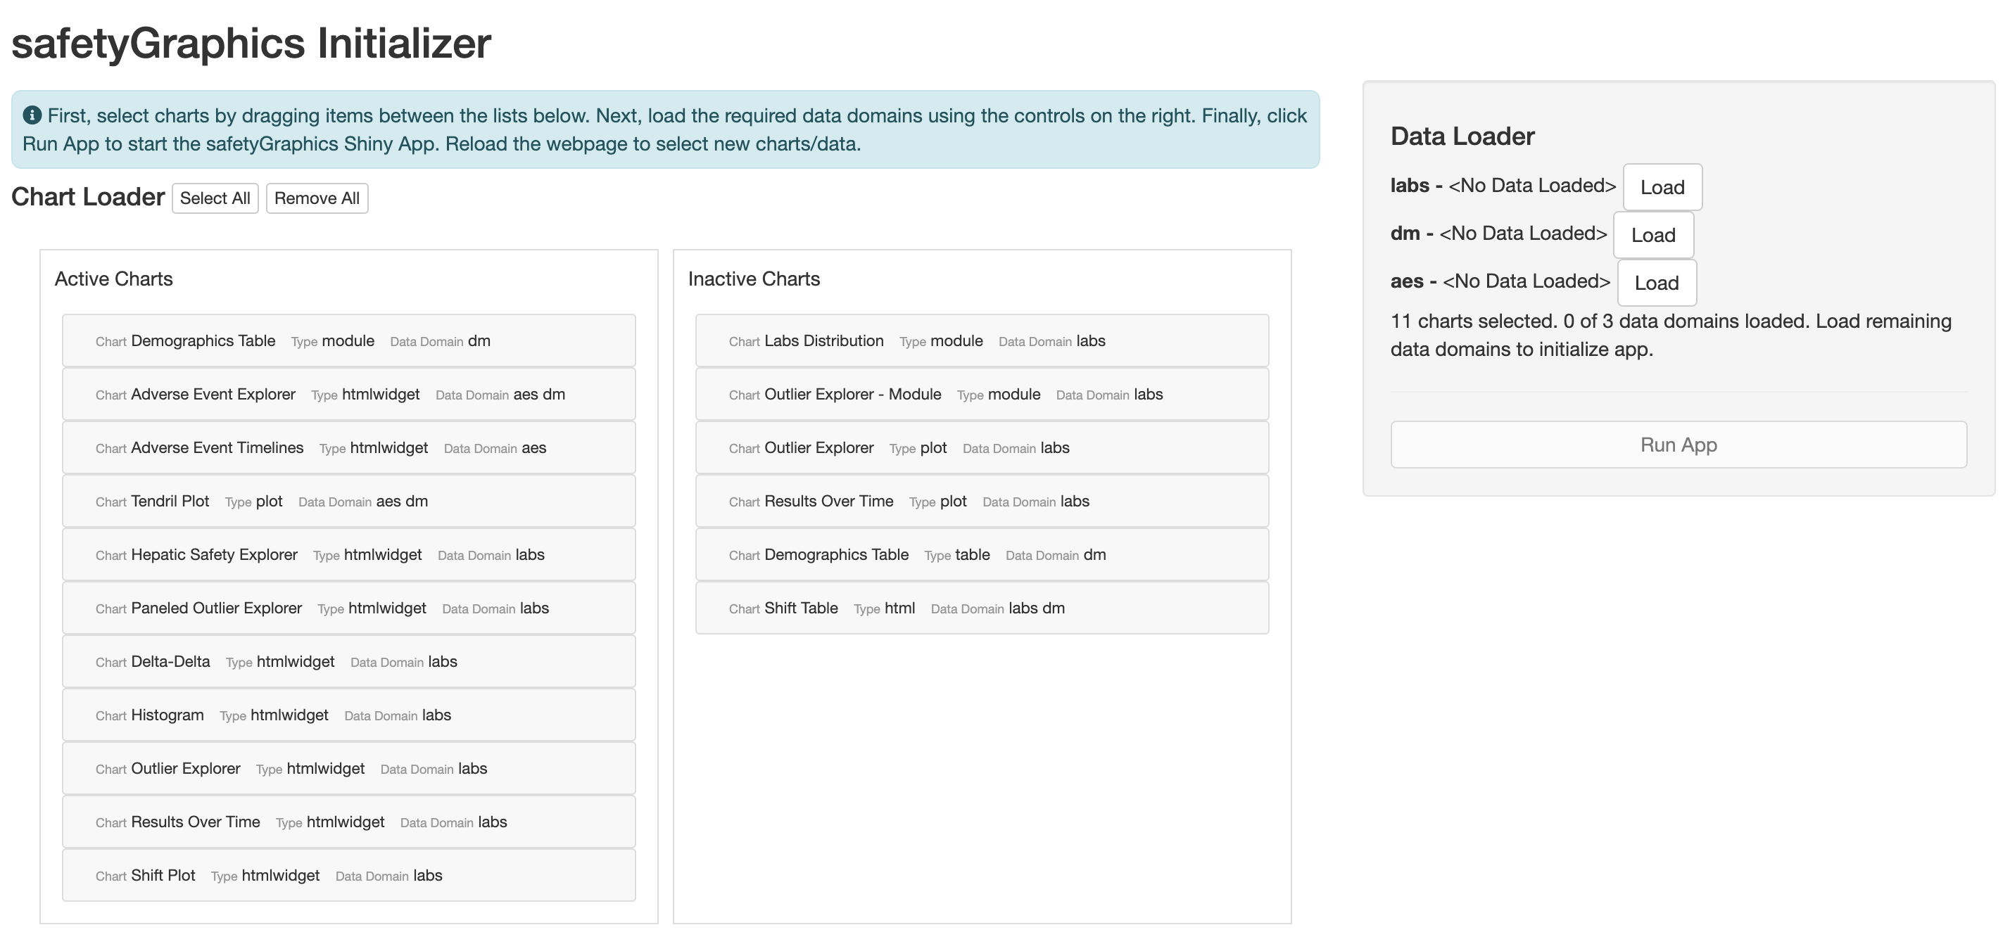Click Select All charts button

(215, 198)
